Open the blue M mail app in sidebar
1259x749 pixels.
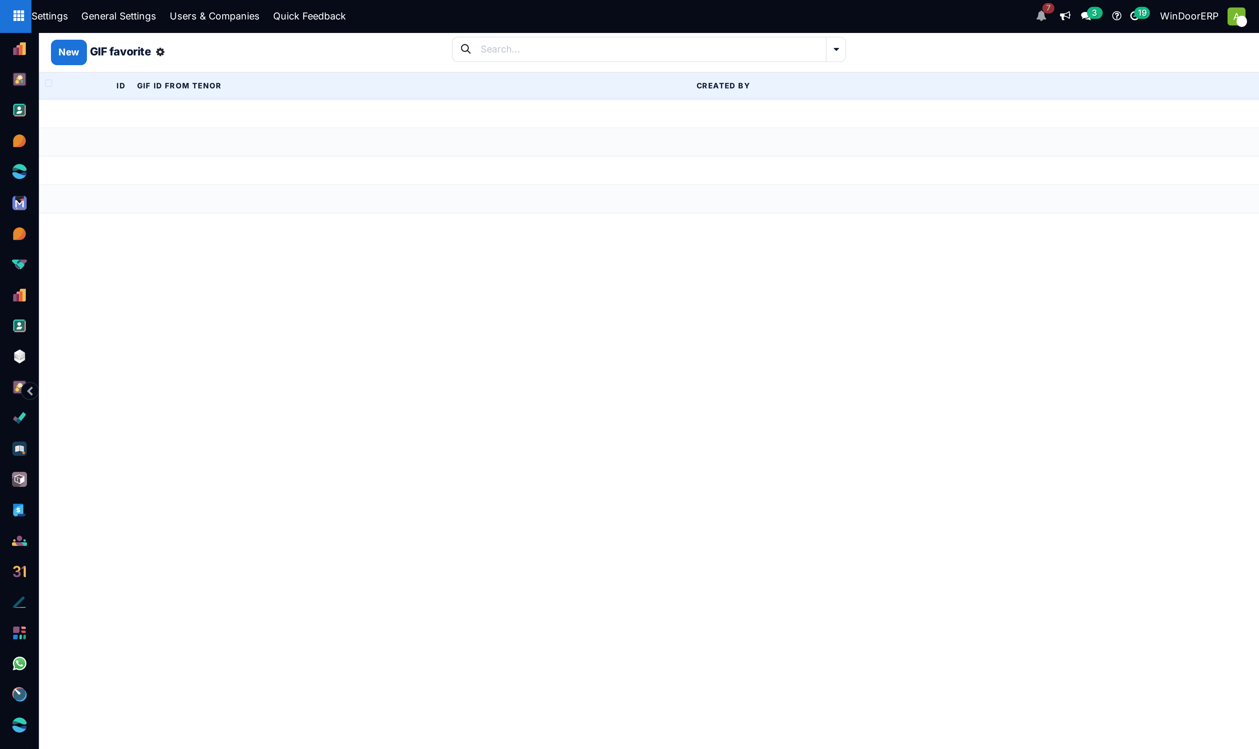click(19, 203)
